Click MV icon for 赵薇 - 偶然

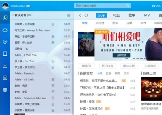pos(53,86)
